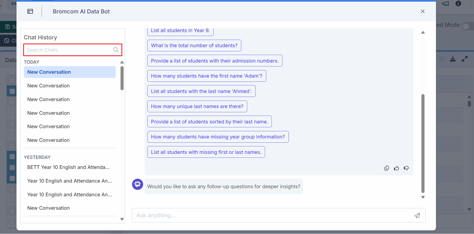
Task: Select the missing year group information question
Action: tap(218, 137)
